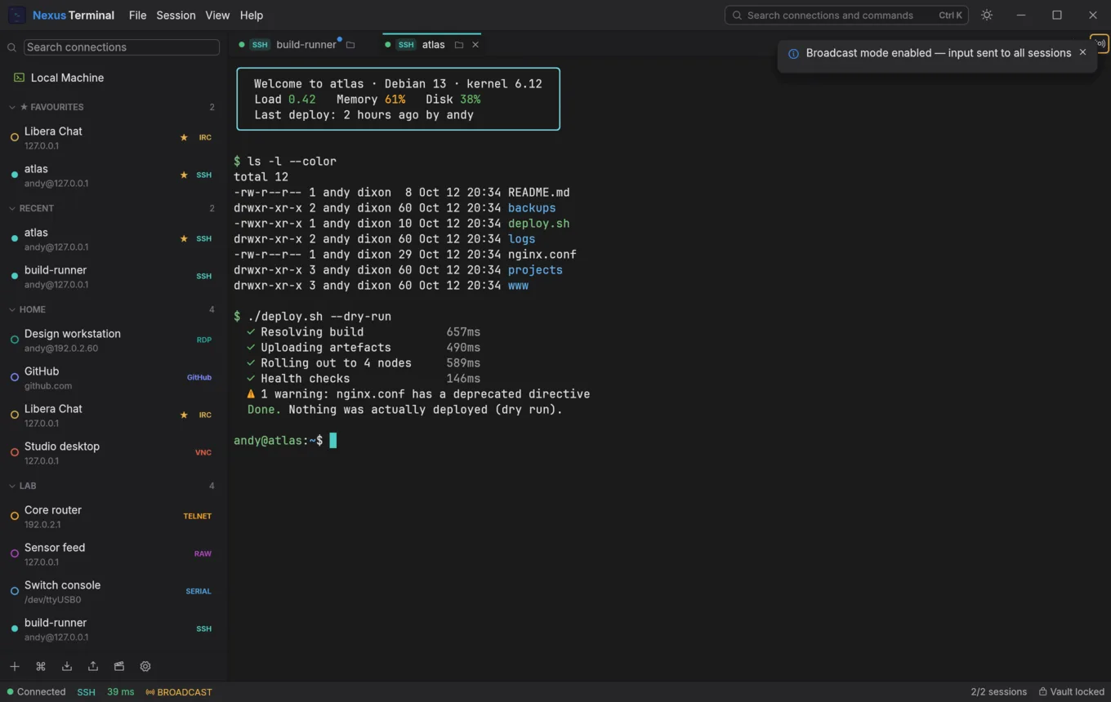The width and height of the screenshot is (1111, 702).
Task: Open the File menu
Action: (x=137, y=15)
